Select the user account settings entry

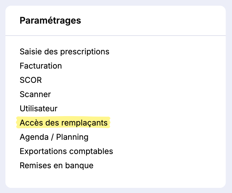pos(38,108)
